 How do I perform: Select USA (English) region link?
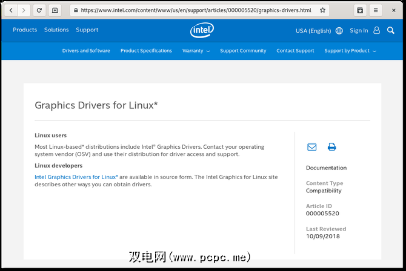click(313, 31)
